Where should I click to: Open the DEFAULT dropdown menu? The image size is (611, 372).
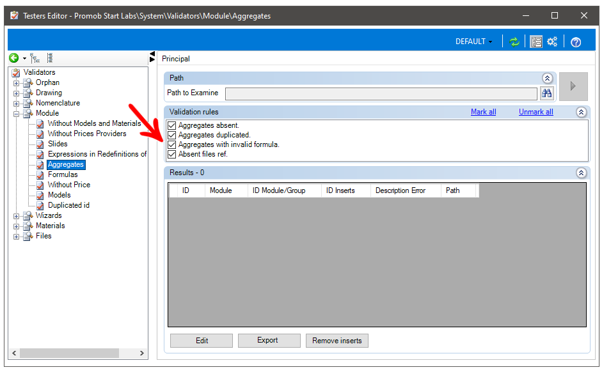(x=473, y=42)
